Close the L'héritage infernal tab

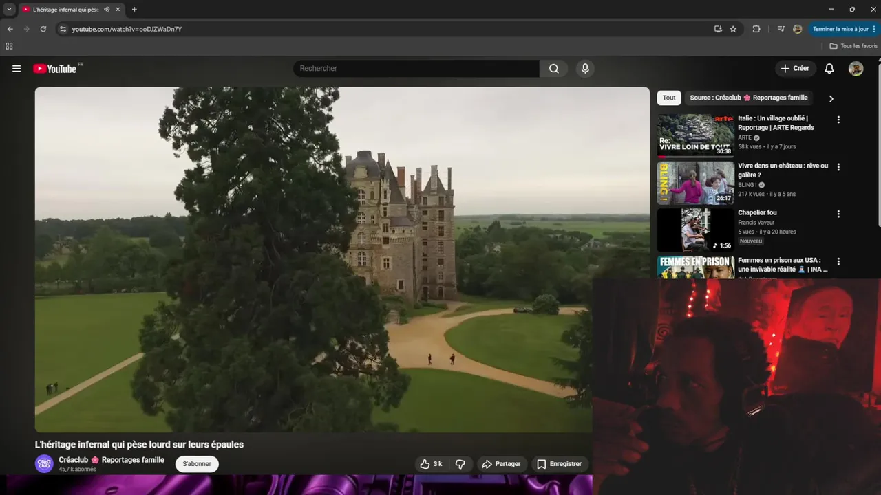[x=118, y=10]
